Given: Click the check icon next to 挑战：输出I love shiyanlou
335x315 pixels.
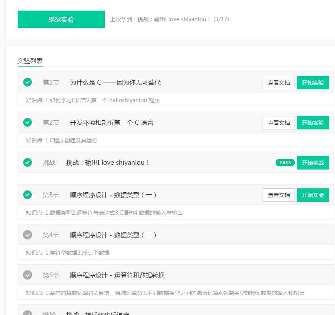Looking at the screenshot, I should point(27,162).
